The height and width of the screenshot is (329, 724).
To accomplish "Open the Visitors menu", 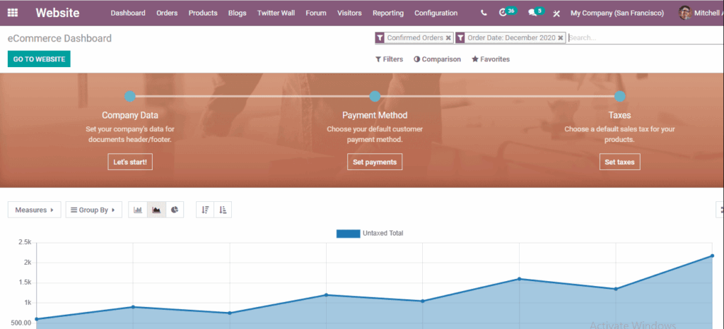I will [x=349, y=13].
